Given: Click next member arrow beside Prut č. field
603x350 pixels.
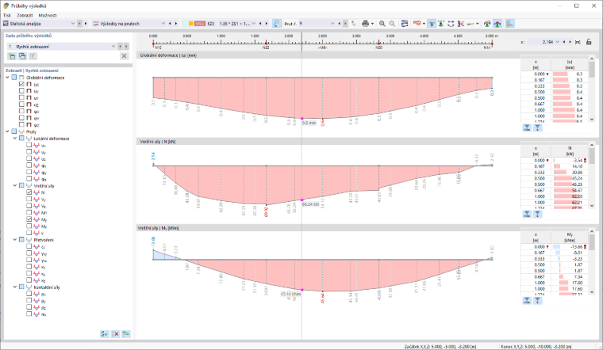Looking at the screenshot, I should [345, 24].
